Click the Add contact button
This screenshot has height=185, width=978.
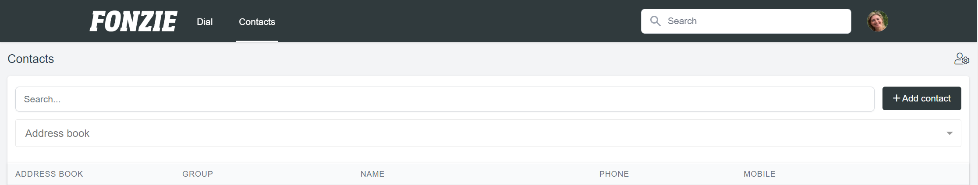click(x=921, y=98)
